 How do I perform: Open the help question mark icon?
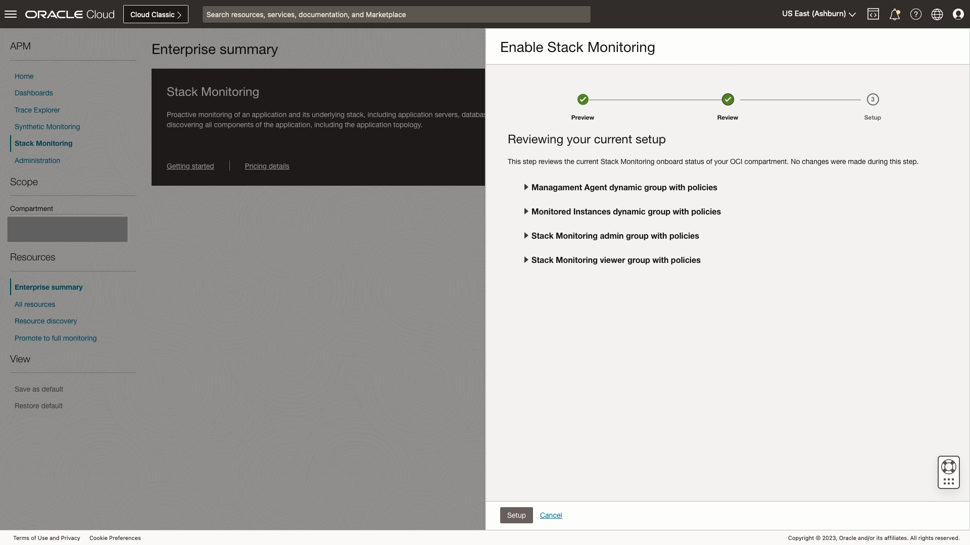tap(916, 14)
